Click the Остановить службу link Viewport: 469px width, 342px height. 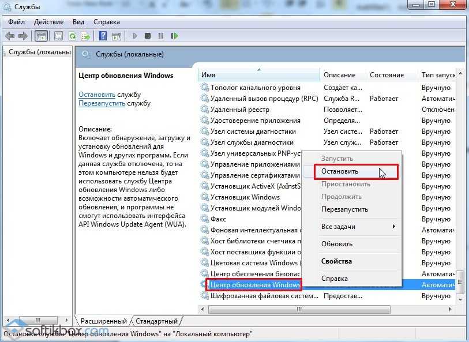(x=97, y=94)
